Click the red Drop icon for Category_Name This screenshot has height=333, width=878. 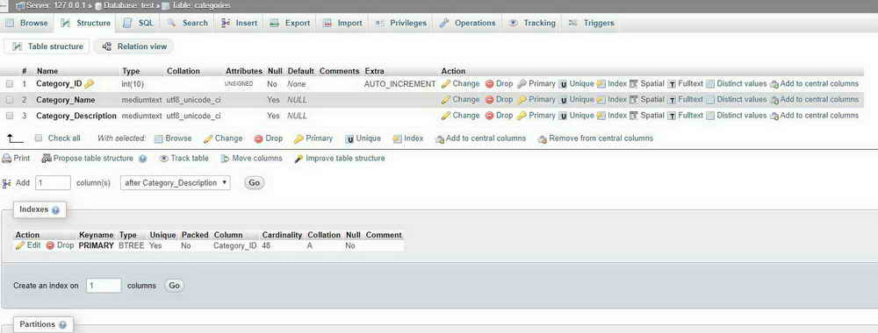coord(489,99)
